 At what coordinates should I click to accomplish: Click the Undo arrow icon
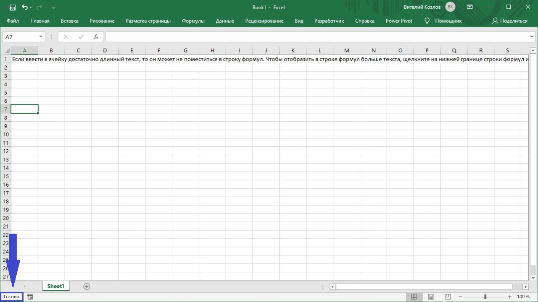point(24,7)
